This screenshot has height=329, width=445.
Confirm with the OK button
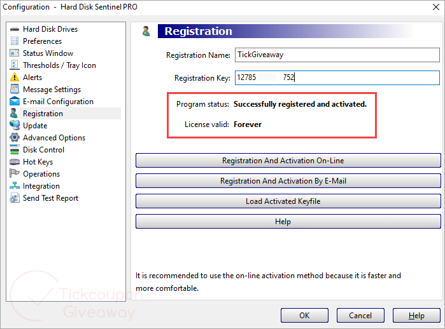(304, 316)
